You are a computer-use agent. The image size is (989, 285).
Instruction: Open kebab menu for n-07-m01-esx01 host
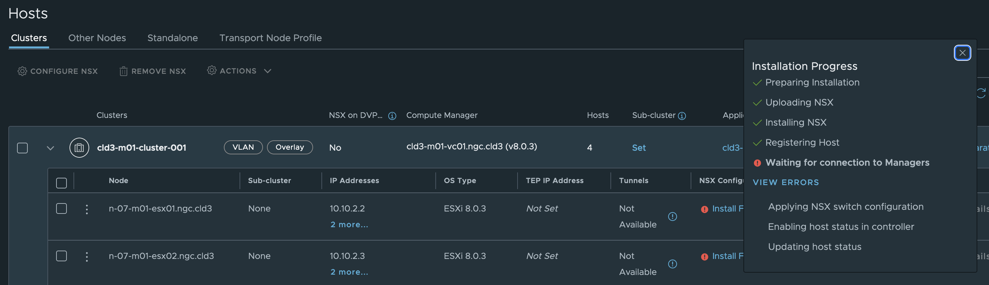(87, 209)
